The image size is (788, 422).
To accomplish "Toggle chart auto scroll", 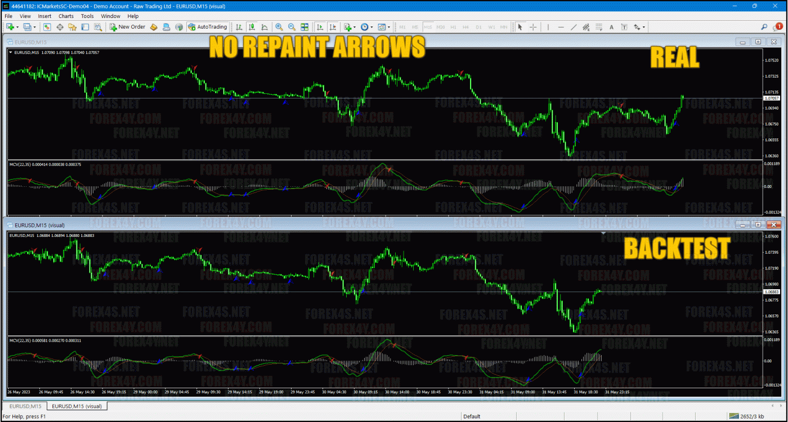I will coord(320,27).
